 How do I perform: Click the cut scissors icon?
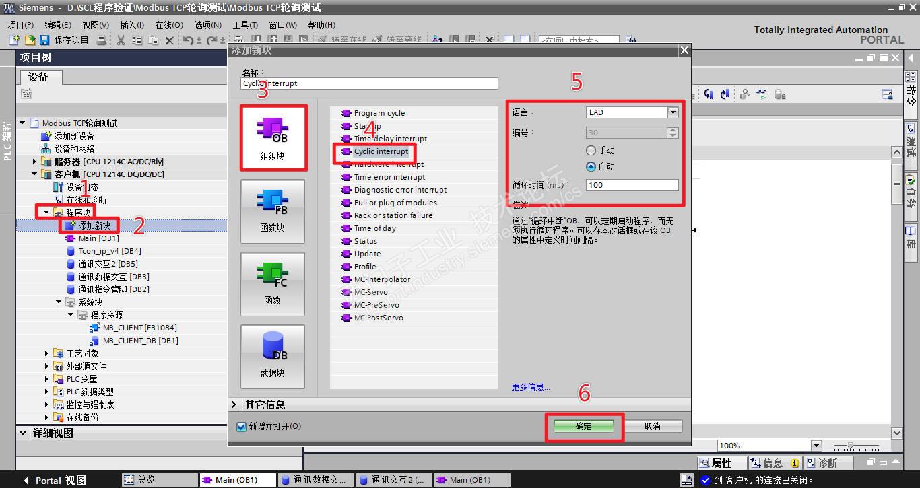121,40
